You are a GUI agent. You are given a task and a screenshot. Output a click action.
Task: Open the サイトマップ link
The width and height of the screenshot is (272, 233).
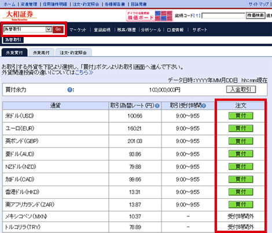[x=259, y=4]
